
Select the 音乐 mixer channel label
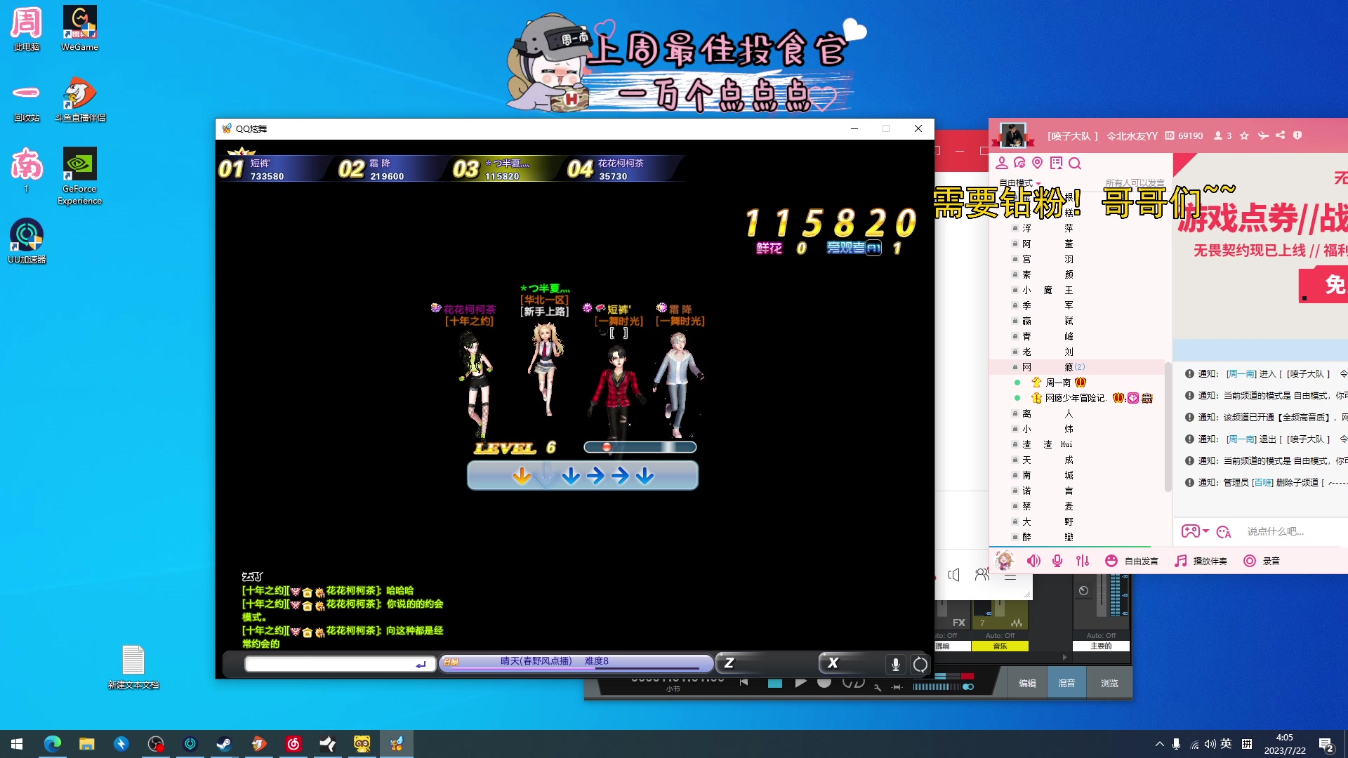[x=1000, y=646]
